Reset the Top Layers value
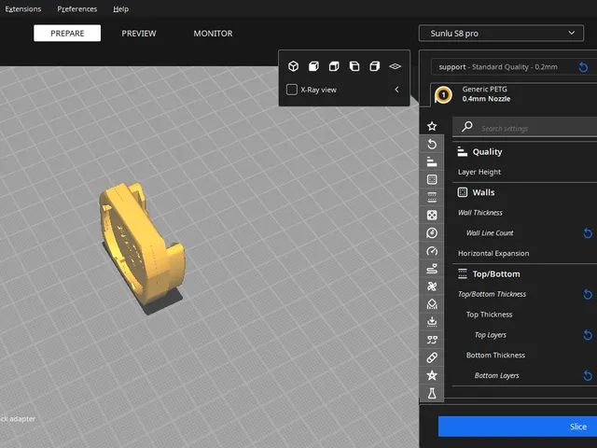The width and height of the screenshot is (597, 448). 588,335
